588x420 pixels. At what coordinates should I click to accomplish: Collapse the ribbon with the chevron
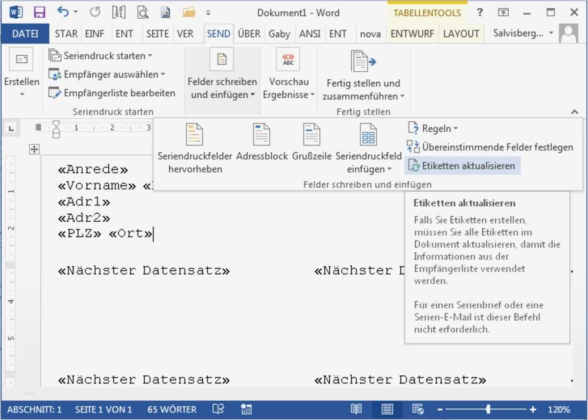pyautogui.click(x=575, y=112)
